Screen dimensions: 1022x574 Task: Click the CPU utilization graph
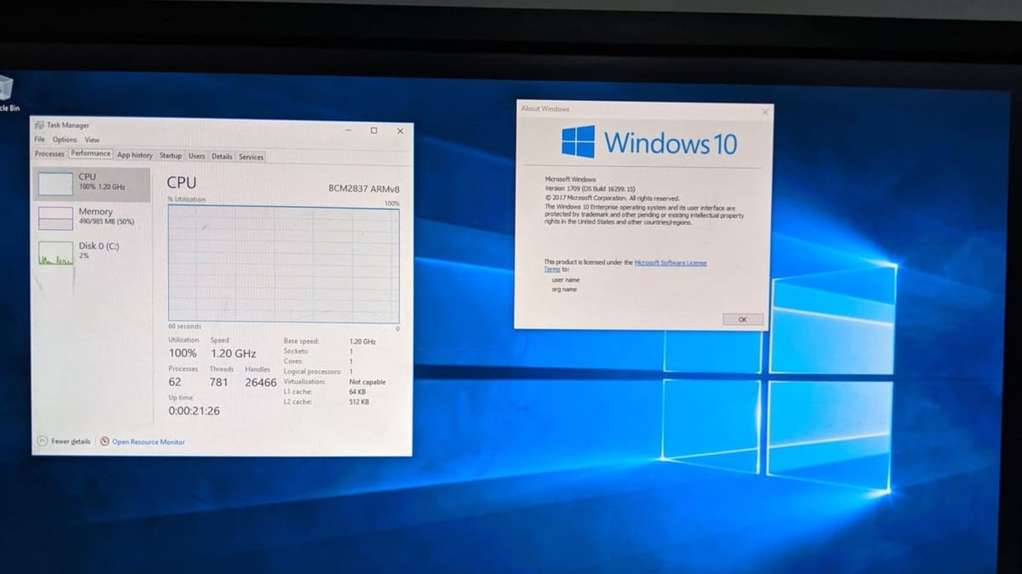[284, 264]
